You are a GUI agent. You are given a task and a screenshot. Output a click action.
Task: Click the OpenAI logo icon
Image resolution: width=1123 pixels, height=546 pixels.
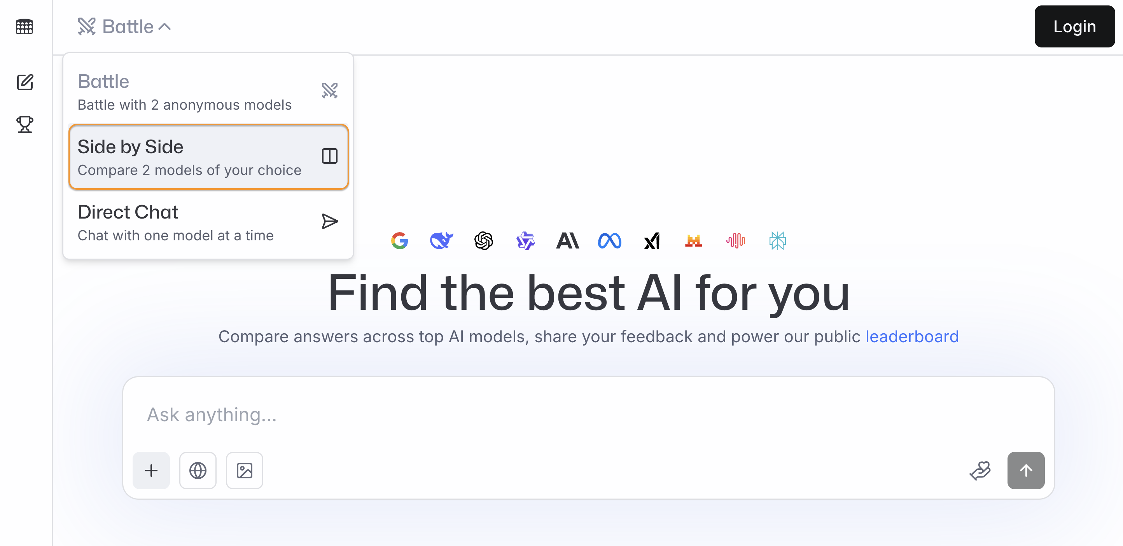tap(483, 241)
